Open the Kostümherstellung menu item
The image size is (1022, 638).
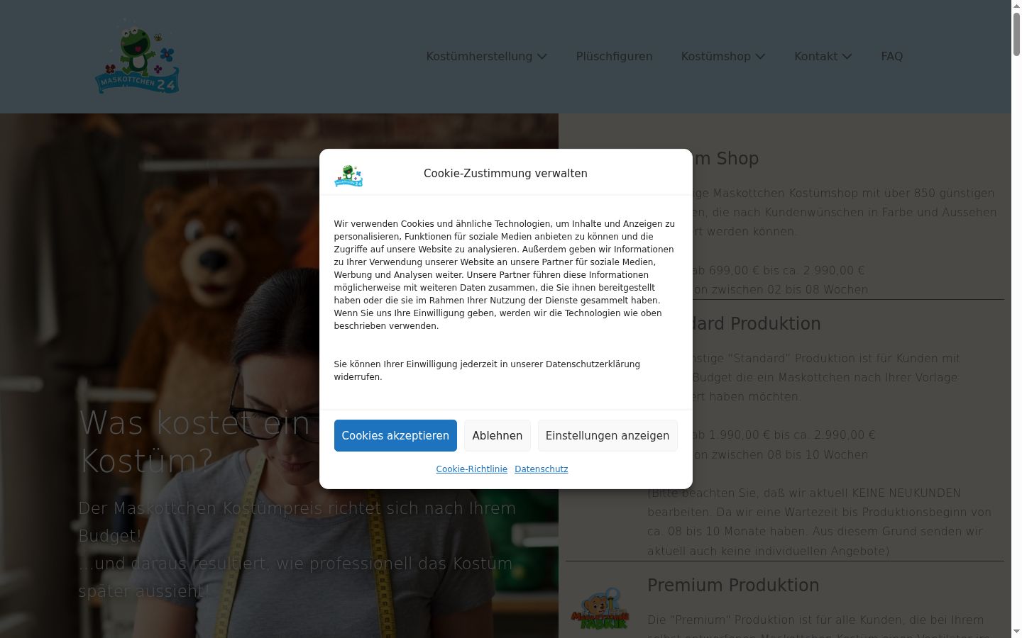[479, 57]
